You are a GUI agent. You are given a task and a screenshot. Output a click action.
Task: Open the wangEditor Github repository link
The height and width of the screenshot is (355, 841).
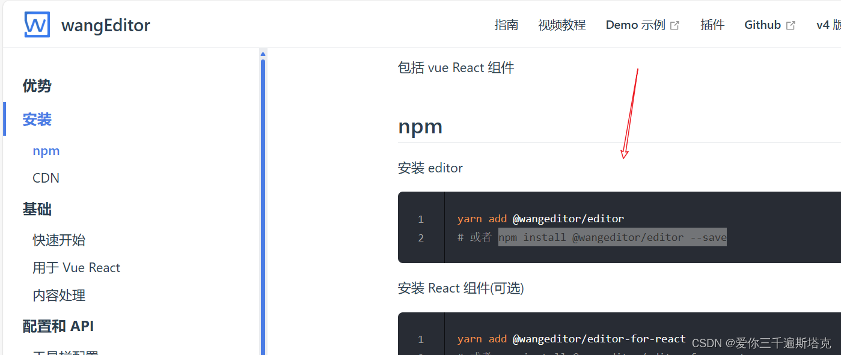pyautogui.click(x=763, y=24)
